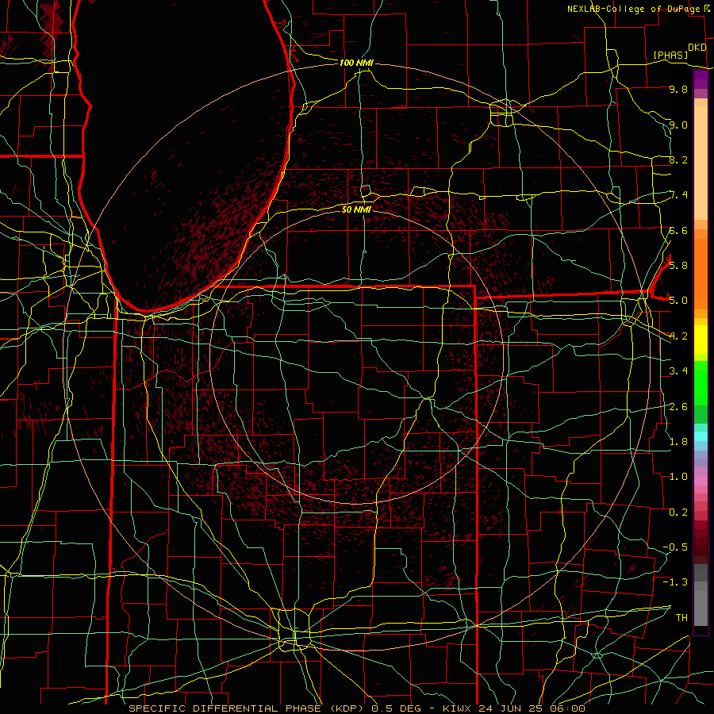Click the 3.4 scale value

tap(678, 371)
